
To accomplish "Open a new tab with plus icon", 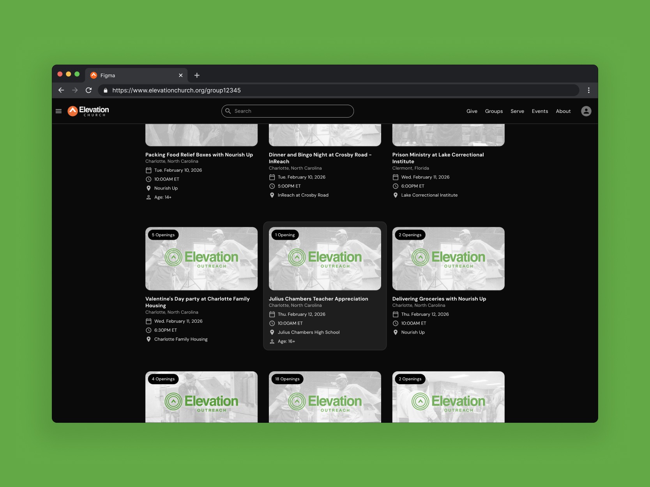I will pos(197,75).
